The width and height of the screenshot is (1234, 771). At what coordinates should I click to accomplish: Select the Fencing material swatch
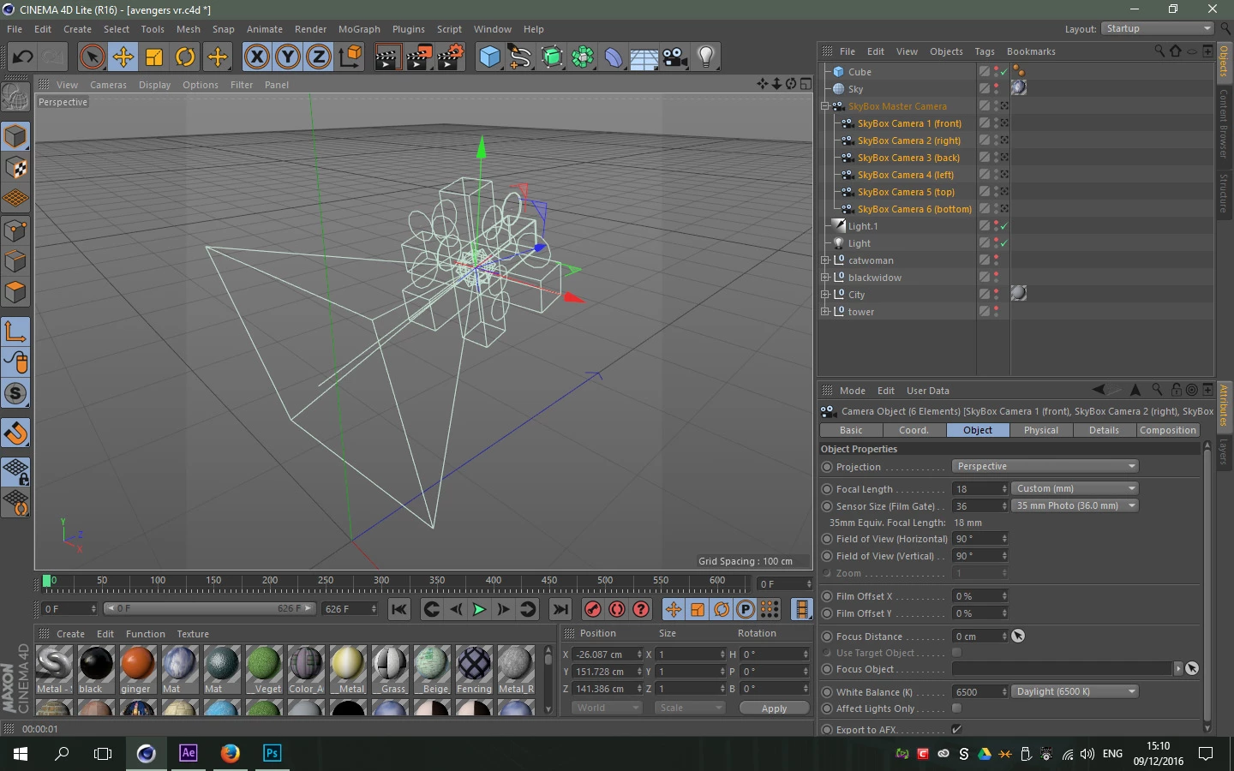click(x=474, y=670)
